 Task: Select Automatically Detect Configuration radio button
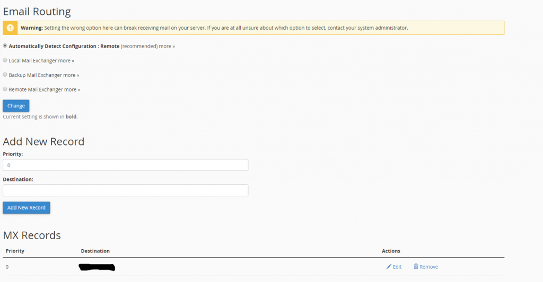pos(5,46)
